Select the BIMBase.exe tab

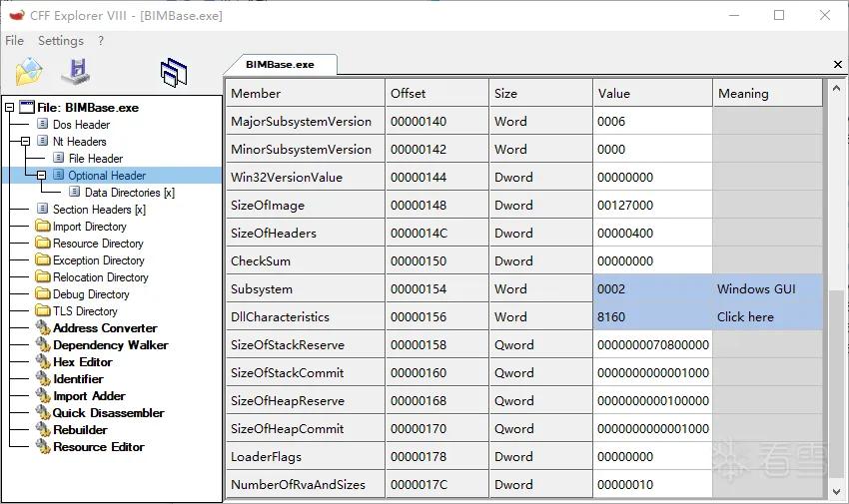click(280, 64)
